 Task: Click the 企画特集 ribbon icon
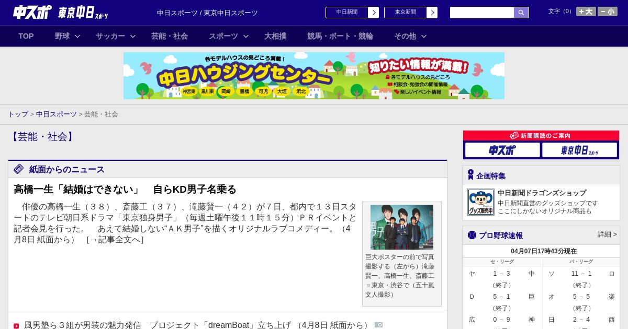(x=470, y=175)
